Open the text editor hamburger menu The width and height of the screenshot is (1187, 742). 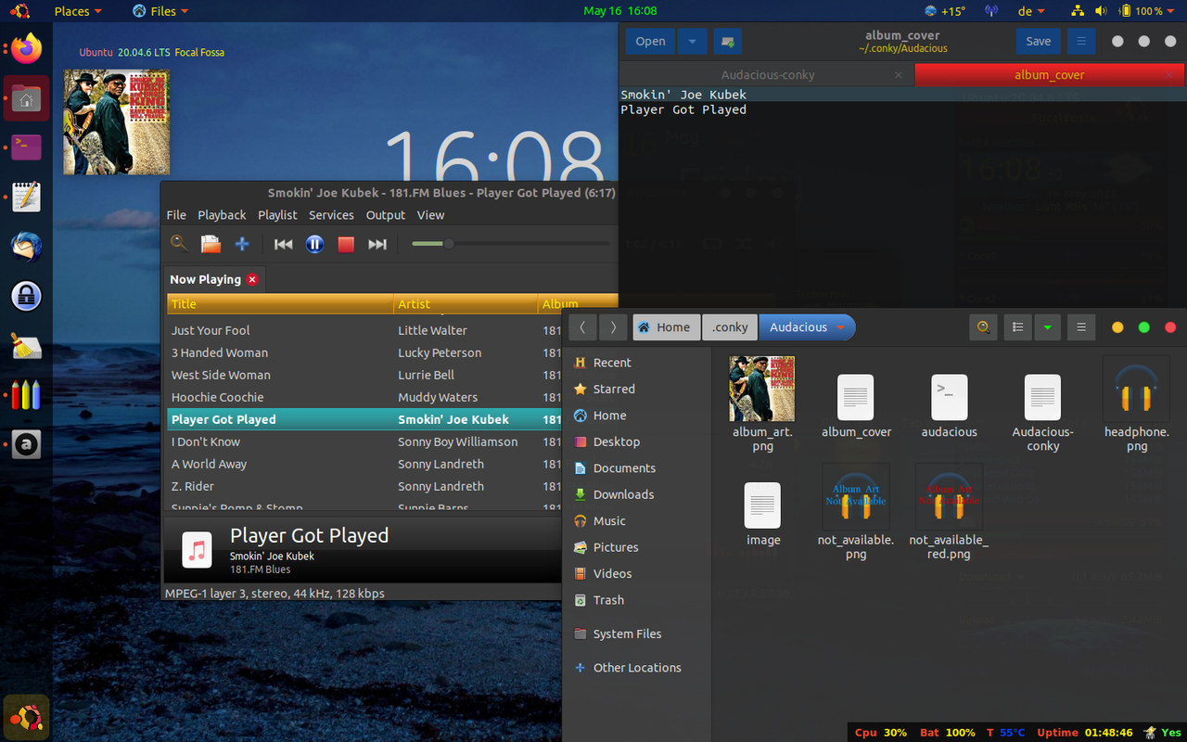tap(1081, 41)
